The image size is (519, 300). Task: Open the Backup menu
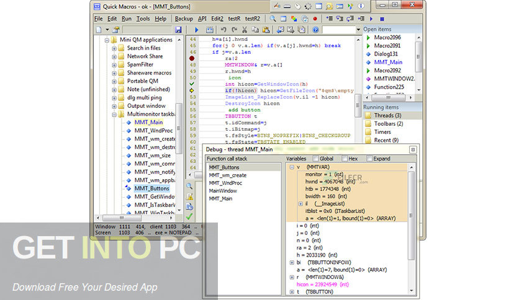click(x=184, y=19)
